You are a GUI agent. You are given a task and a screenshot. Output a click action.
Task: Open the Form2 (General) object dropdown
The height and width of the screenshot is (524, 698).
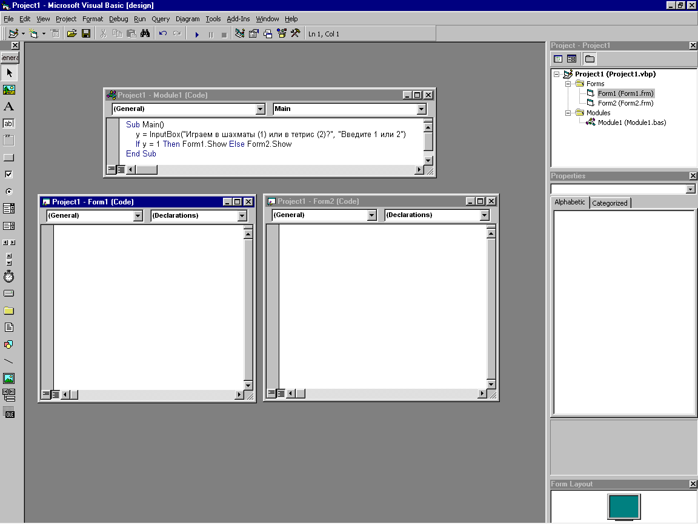click(371, 215)
